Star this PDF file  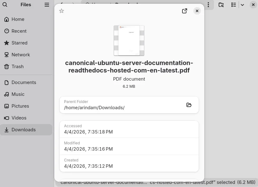[x=62, y=11]
